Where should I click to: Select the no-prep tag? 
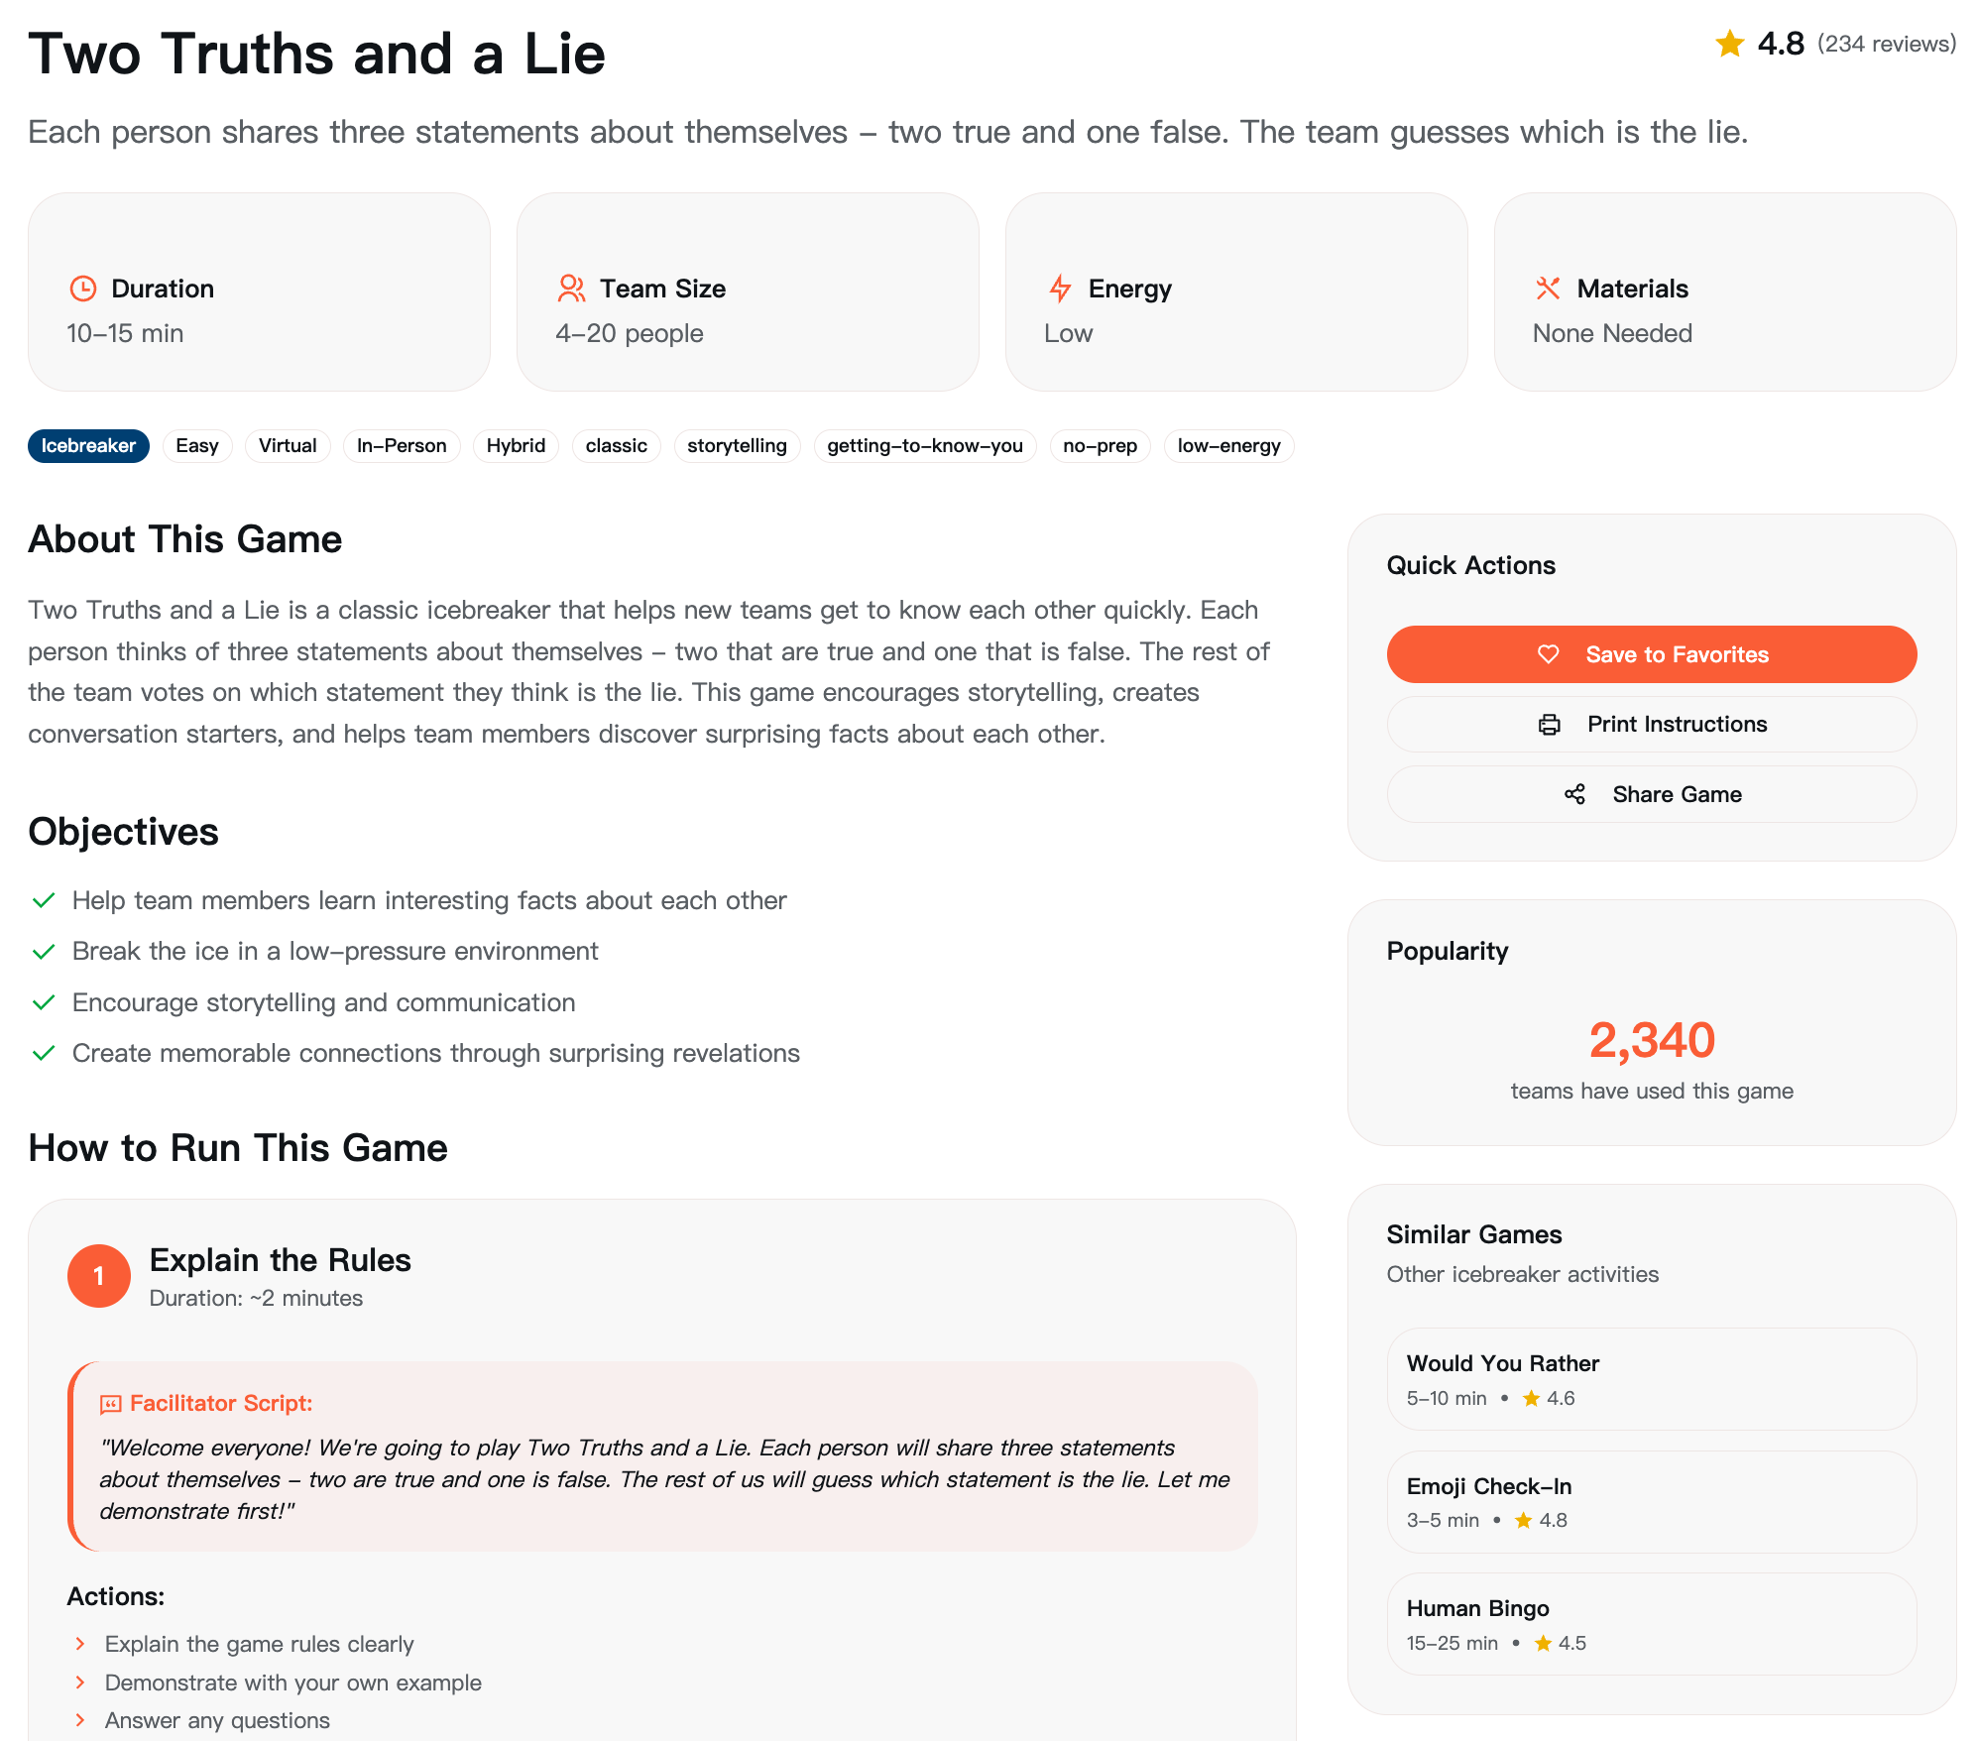[x=1100, y=446]
